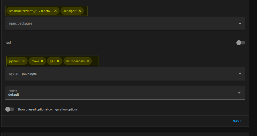This screenshot has height=136, width=257.
Task: Click inside the npm_packages input field
Action: click(125, 23)
